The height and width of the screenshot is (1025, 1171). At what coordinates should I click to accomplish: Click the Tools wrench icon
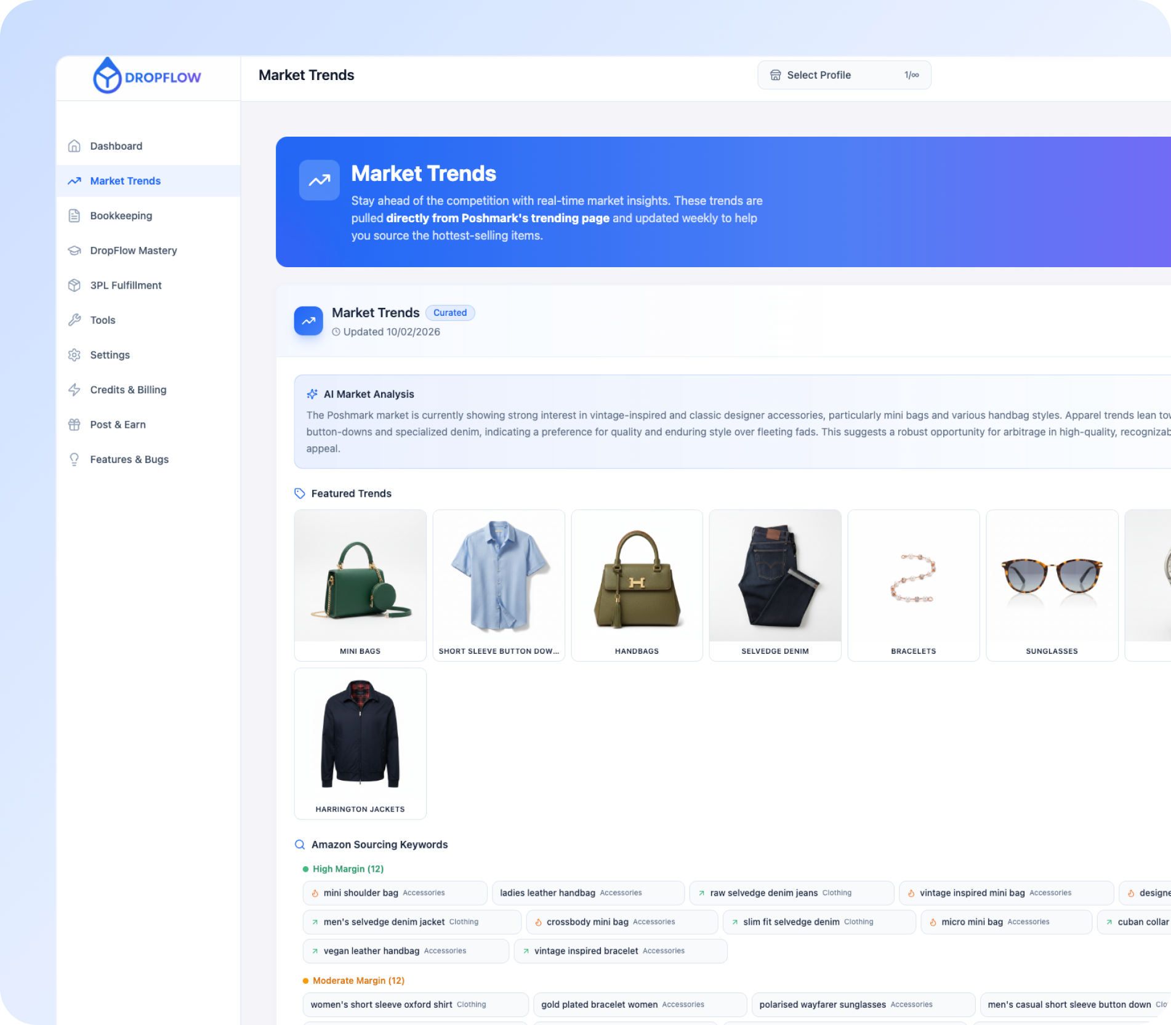click(x=74, y=320)
